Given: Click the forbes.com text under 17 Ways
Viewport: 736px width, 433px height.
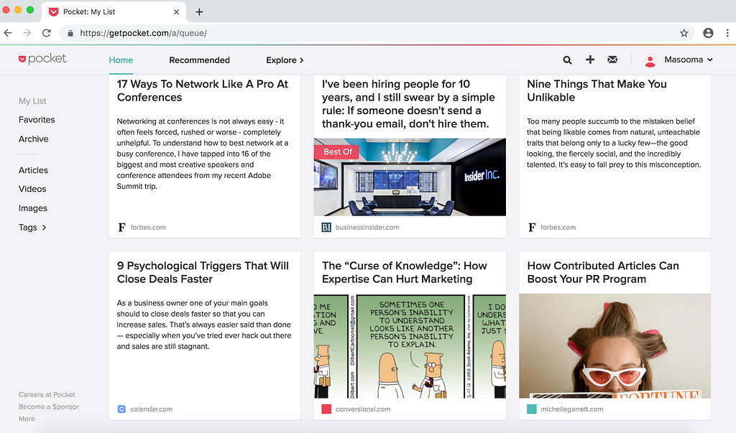Looking at the screenshot, I should [148, 228].
